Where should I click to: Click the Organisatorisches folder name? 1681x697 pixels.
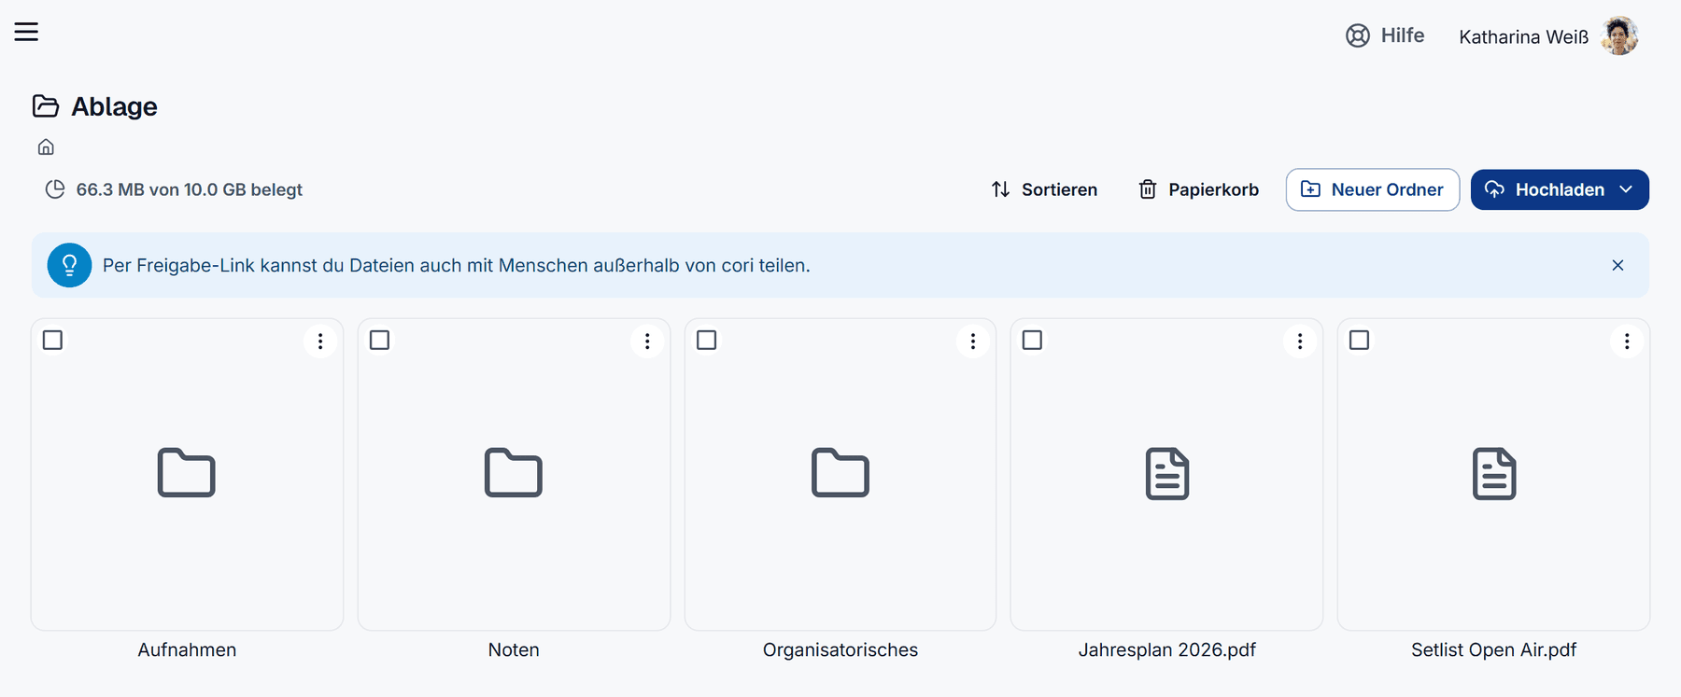click(x=840, y=649)
